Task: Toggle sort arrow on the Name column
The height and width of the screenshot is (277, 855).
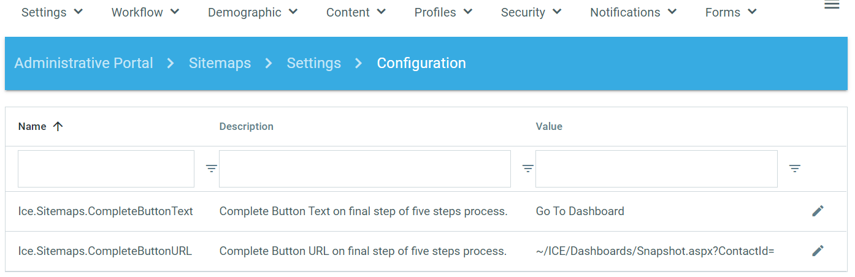Action: click(58, 126)
